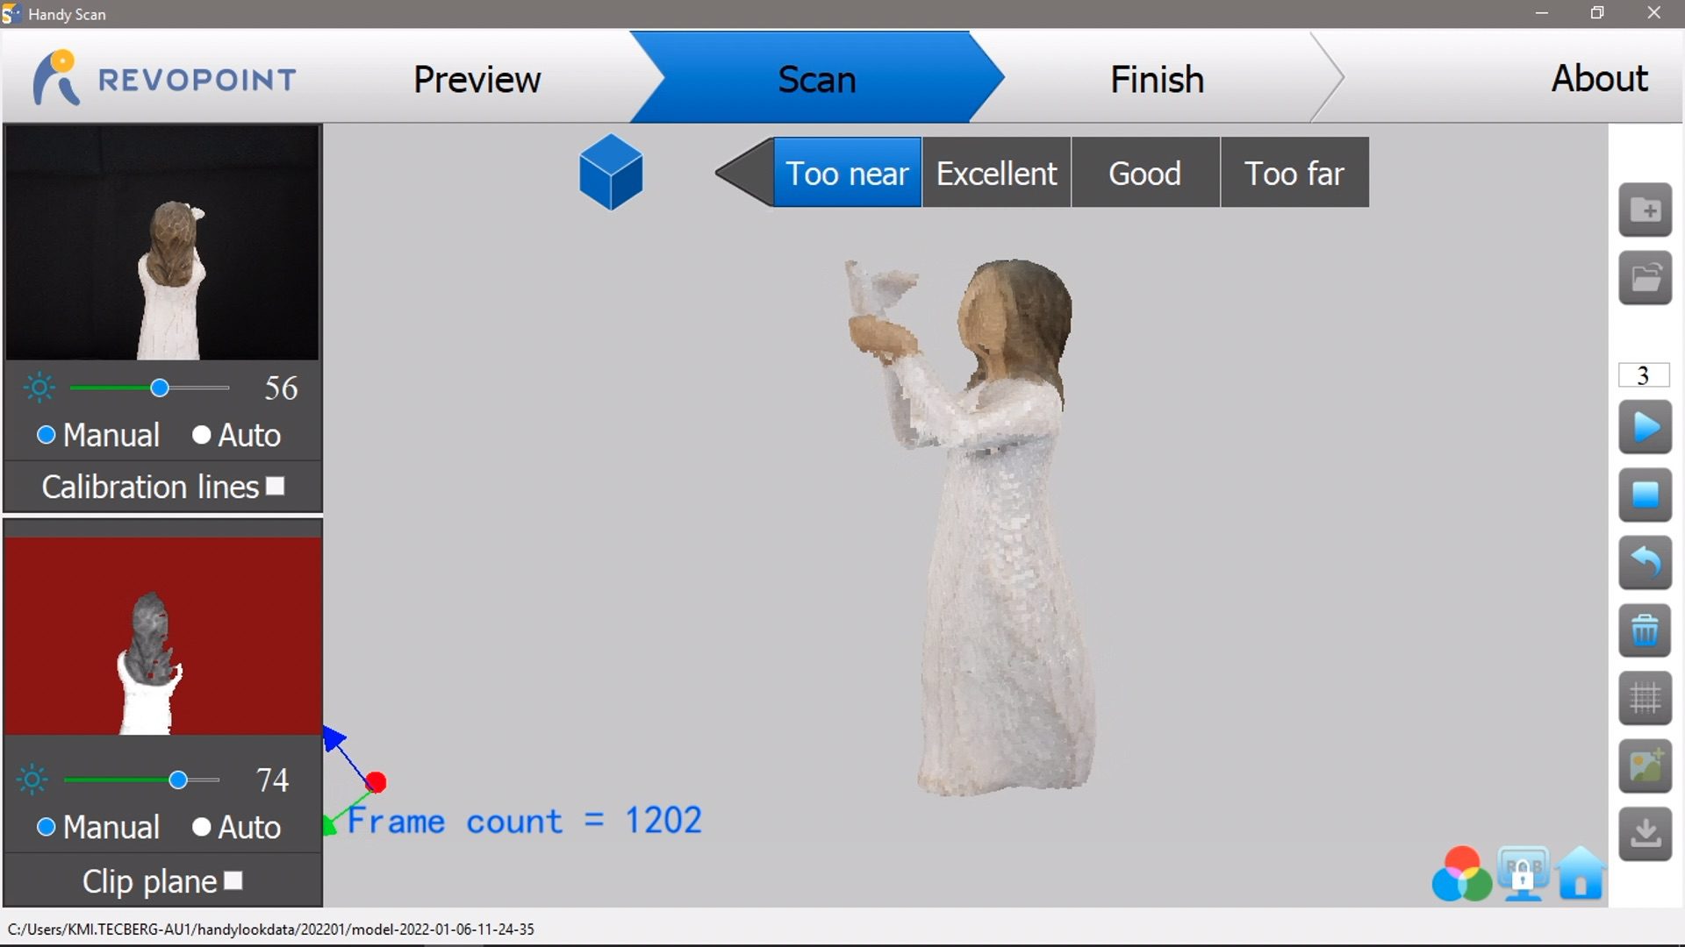Click the new project folder icon
The height and width of the screenshot is (947, 1685).
tap(1645, 210)
